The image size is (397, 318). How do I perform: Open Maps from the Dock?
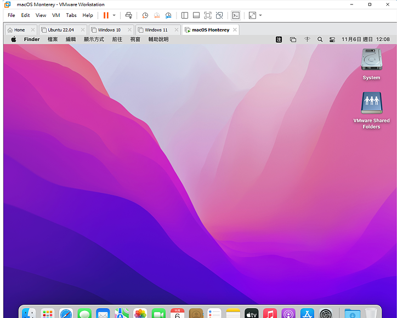[x=122, y=313]
